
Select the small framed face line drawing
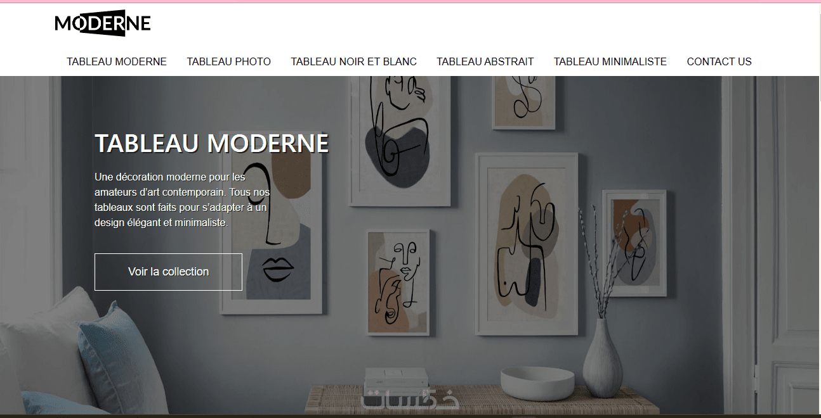point(398,282)
